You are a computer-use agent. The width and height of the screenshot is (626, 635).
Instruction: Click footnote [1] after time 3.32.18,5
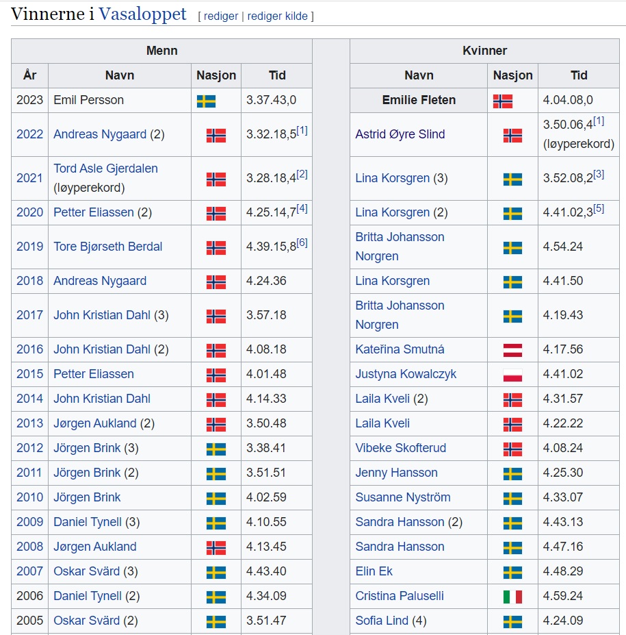pos(302,131)
